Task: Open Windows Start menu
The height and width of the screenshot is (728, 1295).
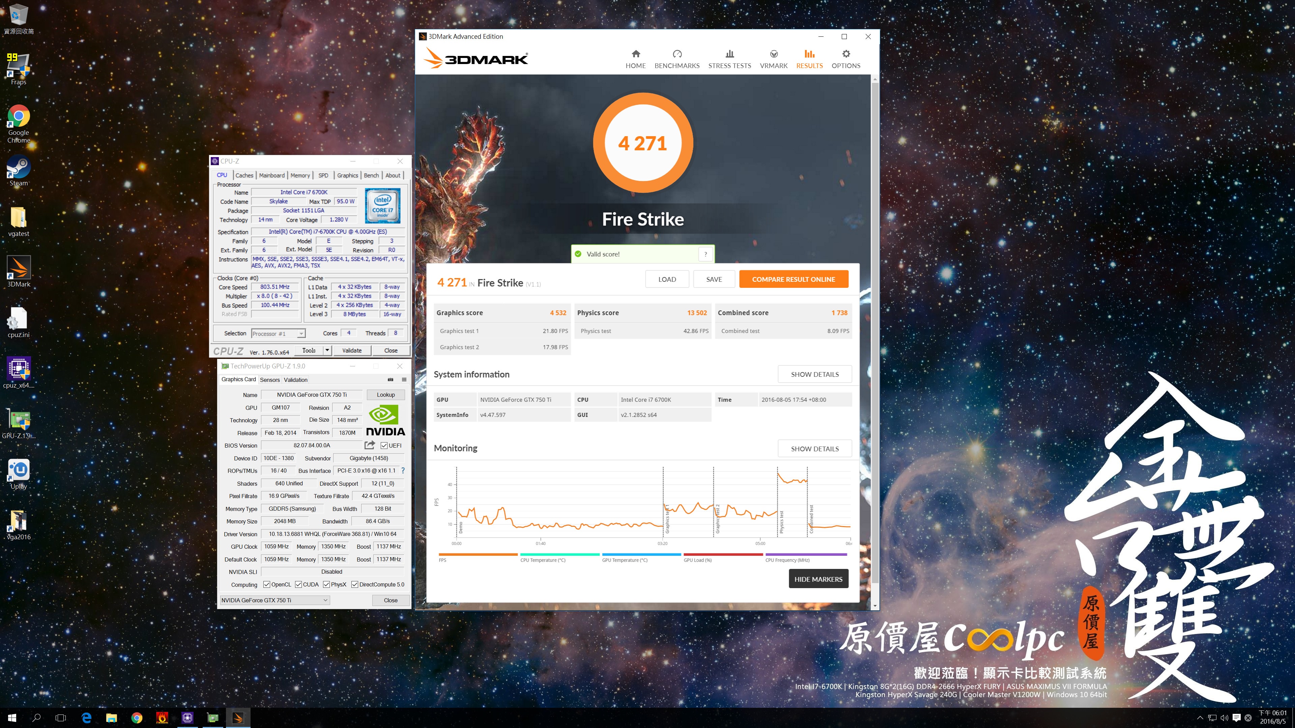Action: tap(12, 718)
